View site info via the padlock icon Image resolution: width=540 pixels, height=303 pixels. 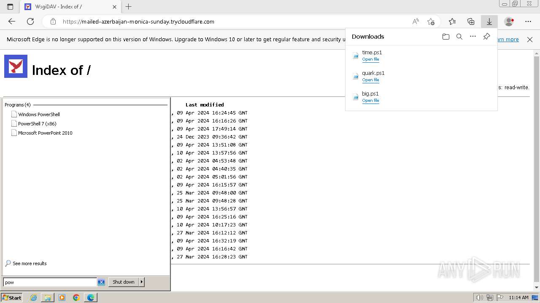(53, 21)
